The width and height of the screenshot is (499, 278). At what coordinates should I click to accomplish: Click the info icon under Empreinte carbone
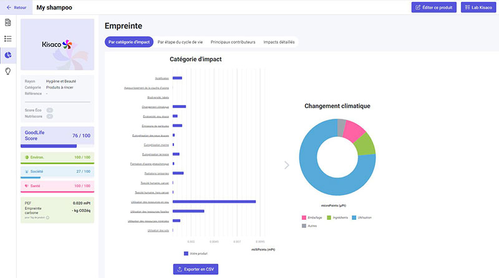[48, 217]
